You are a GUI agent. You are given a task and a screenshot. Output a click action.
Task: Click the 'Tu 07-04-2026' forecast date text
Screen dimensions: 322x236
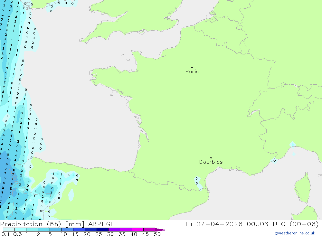click(x=213, y=224)
